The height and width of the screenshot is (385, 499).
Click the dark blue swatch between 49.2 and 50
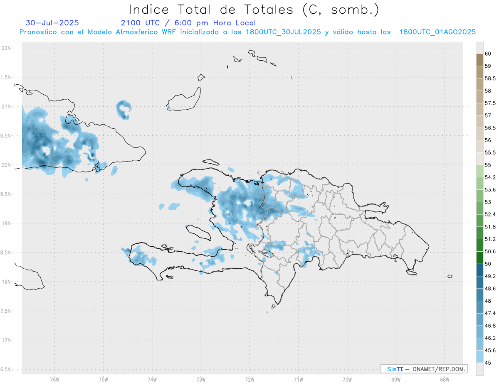(479, 270)
